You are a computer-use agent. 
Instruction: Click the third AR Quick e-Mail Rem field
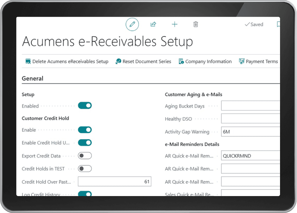click(x=251, y=181)
